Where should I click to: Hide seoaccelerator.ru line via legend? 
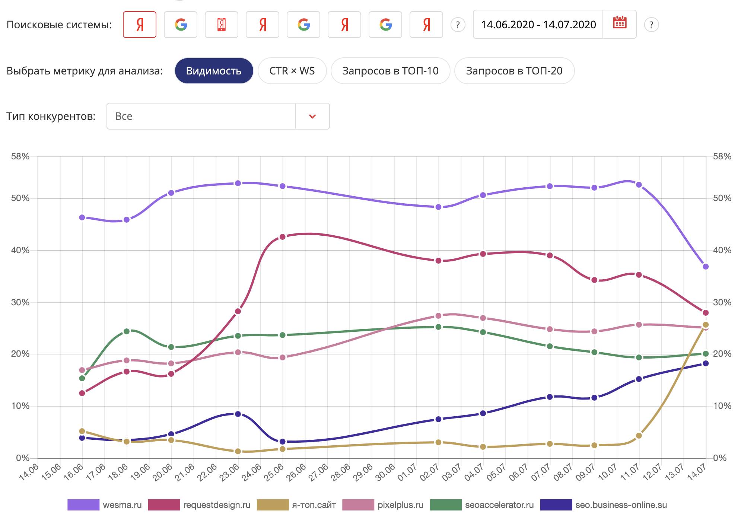coord(499,505)
